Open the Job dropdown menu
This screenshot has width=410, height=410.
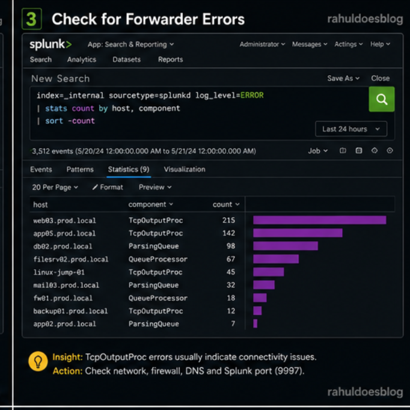click(x=317, y=151)
